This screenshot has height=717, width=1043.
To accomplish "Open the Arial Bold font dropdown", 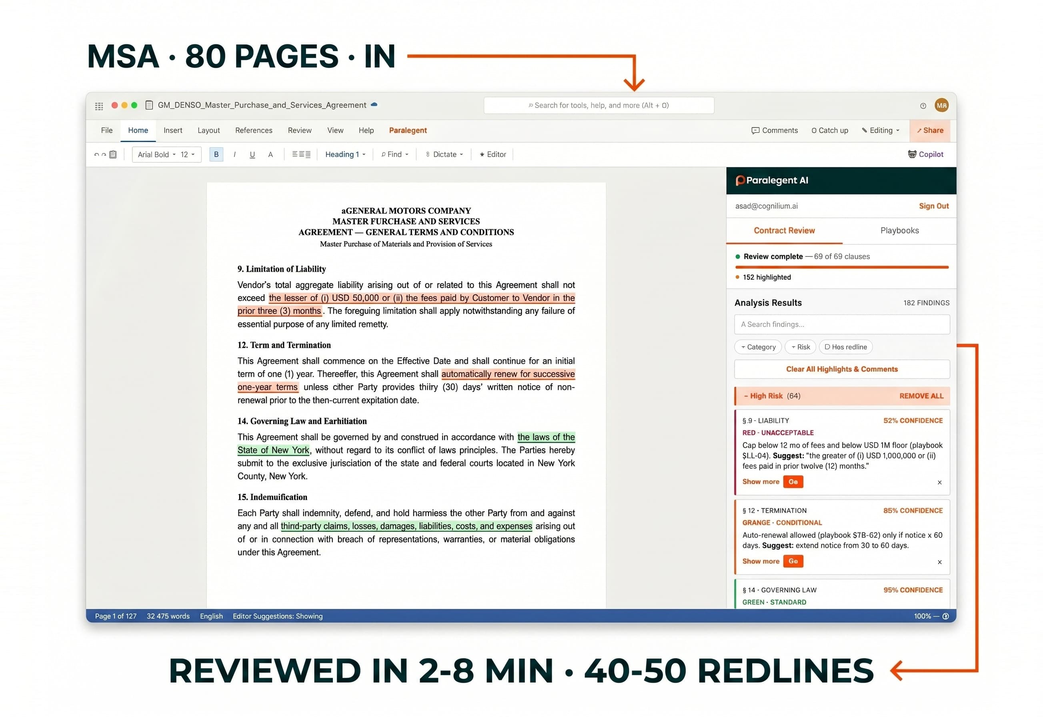I will pyautogui.click(x=157, y=154).
